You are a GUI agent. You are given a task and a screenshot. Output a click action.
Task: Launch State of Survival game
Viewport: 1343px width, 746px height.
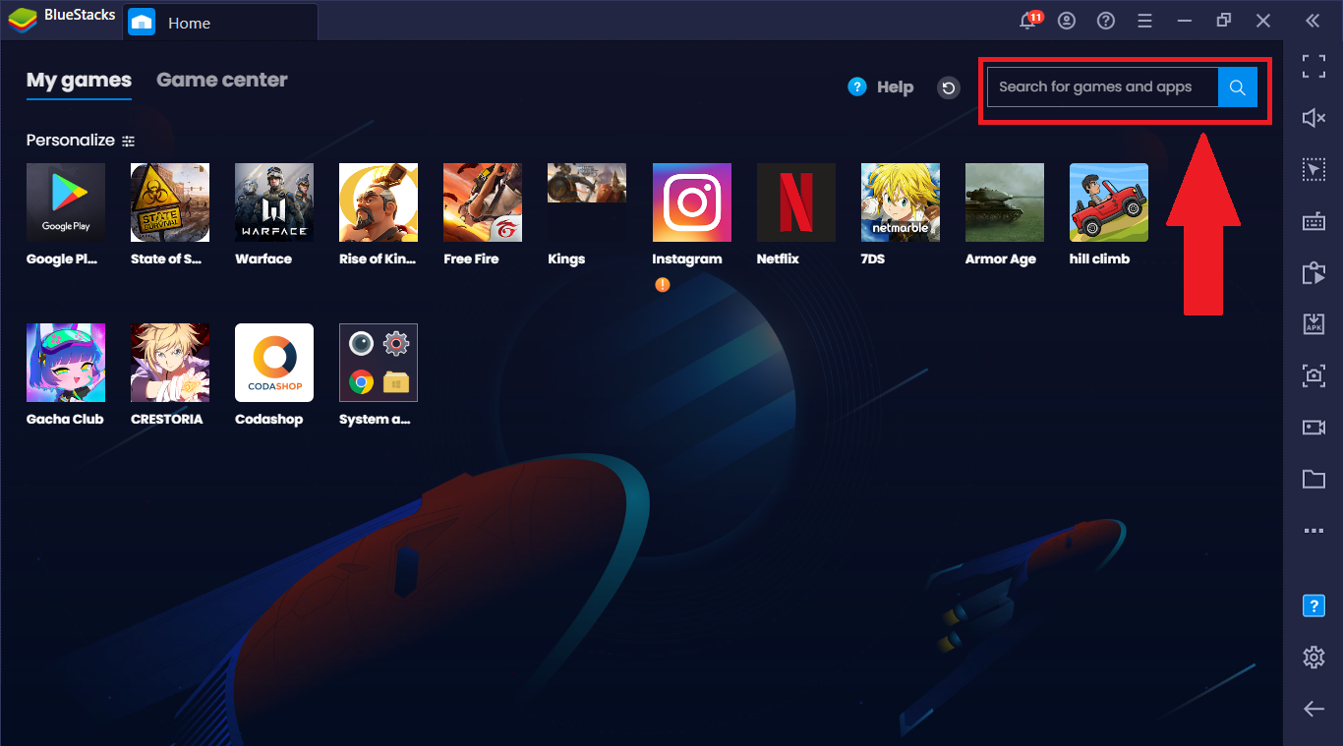[x=170, y=202]
